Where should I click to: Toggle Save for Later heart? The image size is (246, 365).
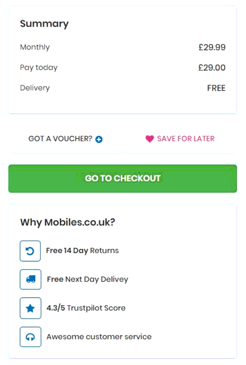point(149,139)
